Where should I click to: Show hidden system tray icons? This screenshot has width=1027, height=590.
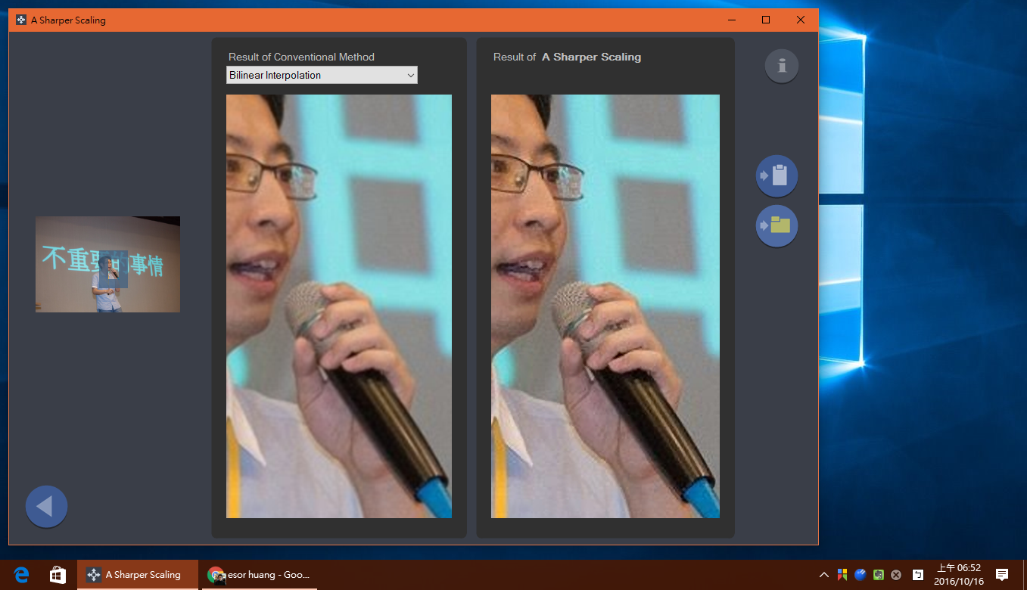pos(824,575)
